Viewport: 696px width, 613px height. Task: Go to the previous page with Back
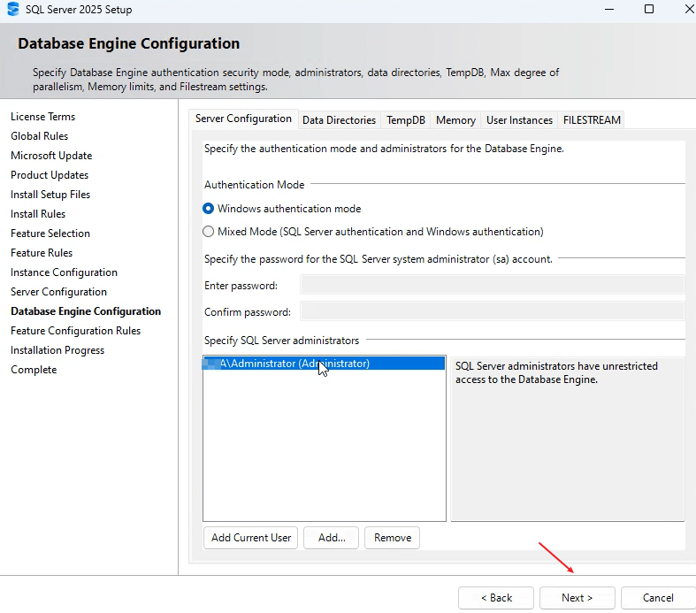(x=496, y=598)
